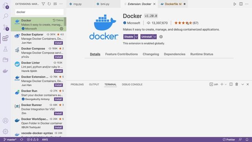The width and height of the screenshot is (252, 142).
Task: Add a new terminal with plus
Action: click(x=222, y=84)
